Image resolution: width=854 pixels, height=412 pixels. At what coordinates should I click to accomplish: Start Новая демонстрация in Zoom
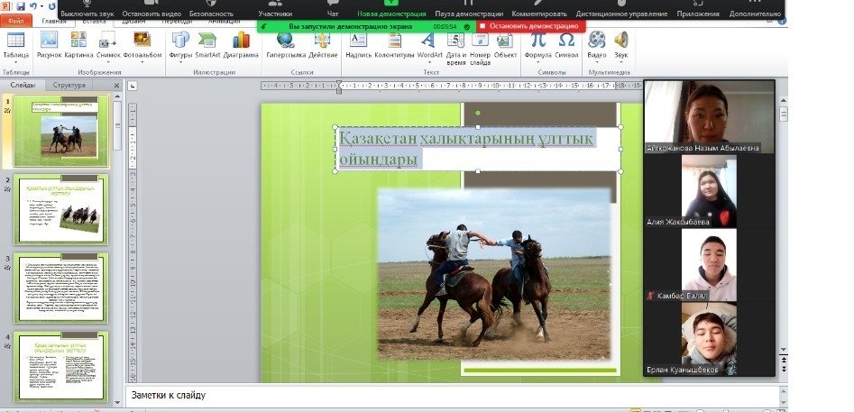point(391,9)
